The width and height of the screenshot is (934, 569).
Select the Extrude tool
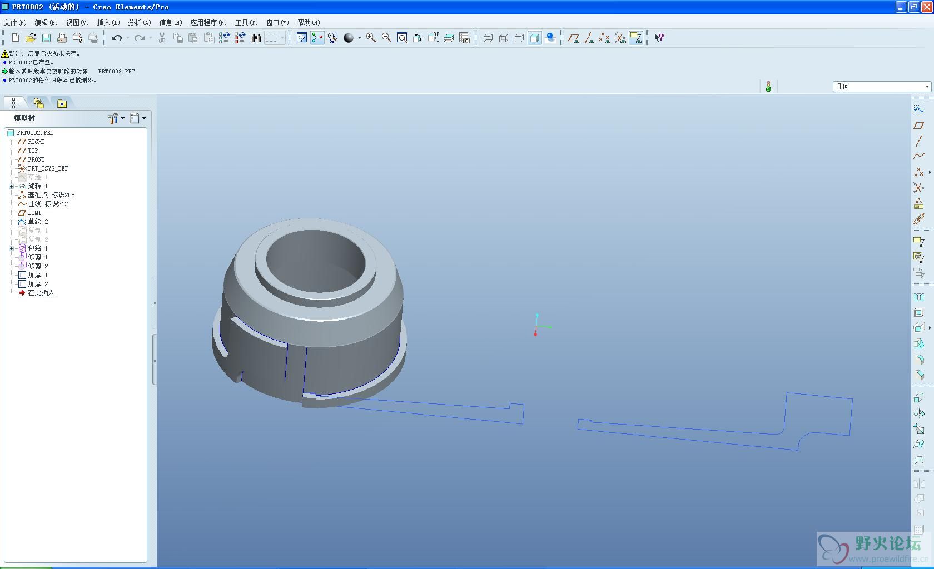coord(918,397)
